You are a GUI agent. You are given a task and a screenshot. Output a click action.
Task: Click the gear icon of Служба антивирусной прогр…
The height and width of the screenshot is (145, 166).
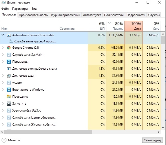[x=11, y=41]
